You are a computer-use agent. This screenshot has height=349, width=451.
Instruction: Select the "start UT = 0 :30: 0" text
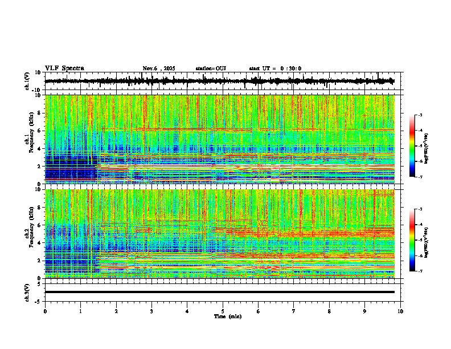(x=275, y=68)
